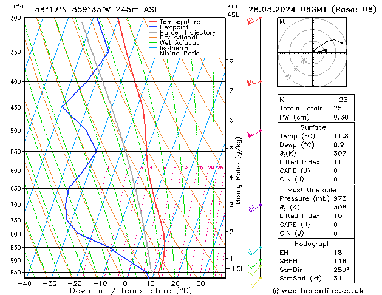This screenshot has width=382, height=295.
Task: Click the surface theta-e value 307
Action: coord(340,154)
